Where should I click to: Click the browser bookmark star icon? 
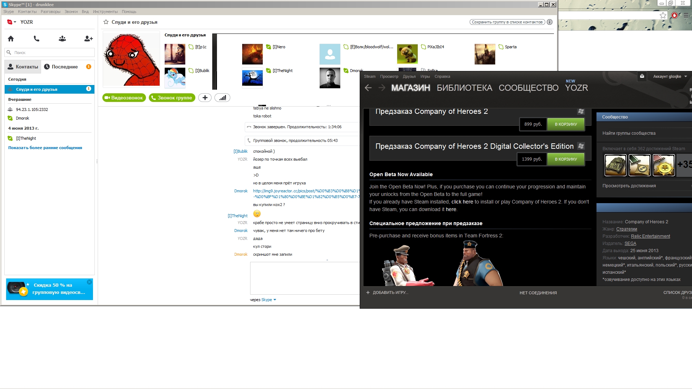tap(663, 15)
